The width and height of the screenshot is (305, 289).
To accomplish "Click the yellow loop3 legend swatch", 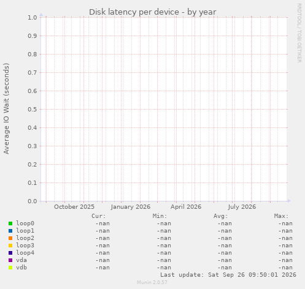I will (x=10, y=246).
